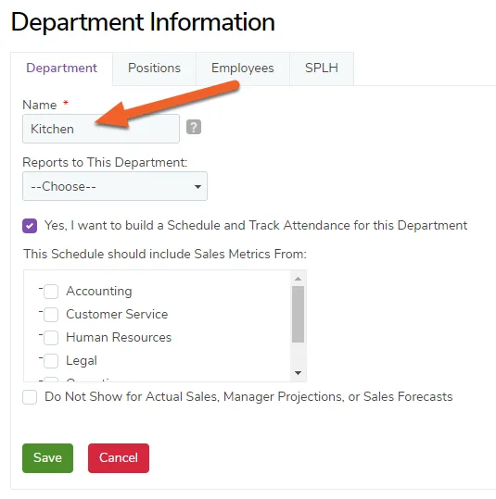496x499 pixels.
Task: Click the Legal label in the list
Action: click(82, 360)
